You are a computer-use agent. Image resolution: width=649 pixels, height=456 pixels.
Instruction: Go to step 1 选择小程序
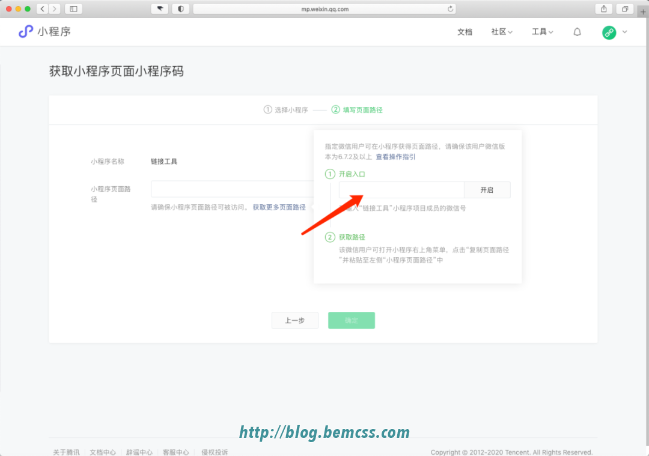[286, 110]
